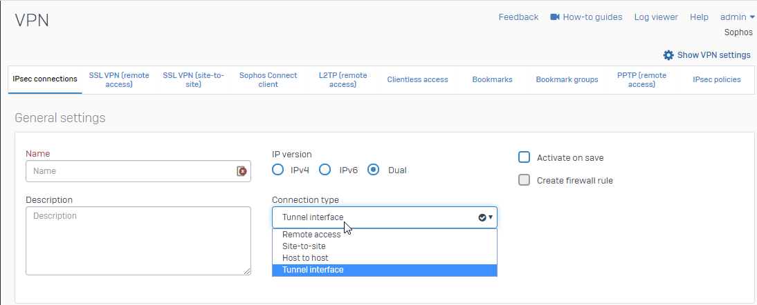Select the IPv4 radio button
Viewport: 757px width, 305px height.
277,170
